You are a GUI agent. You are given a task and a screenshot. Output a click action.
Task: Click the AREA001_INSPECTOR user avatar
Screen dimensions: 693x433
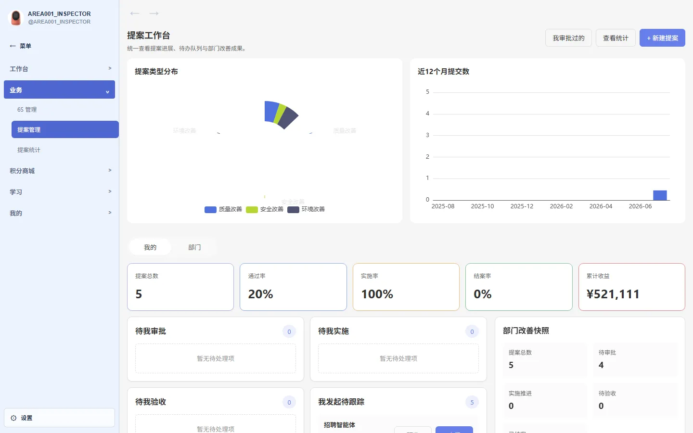point(16,18)
